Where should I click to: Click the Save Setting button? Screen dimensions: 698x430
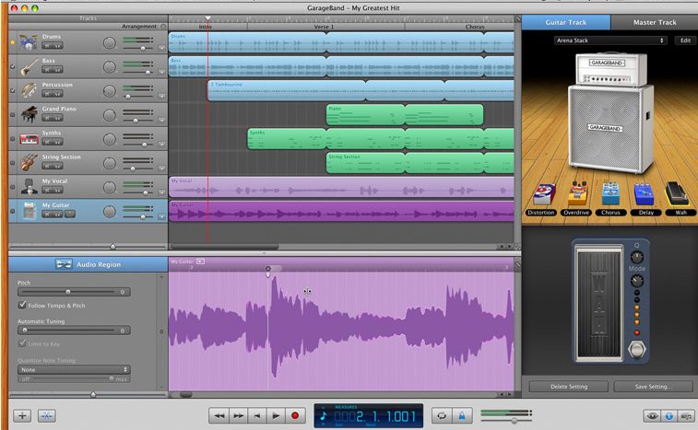(x=653, y=387)
